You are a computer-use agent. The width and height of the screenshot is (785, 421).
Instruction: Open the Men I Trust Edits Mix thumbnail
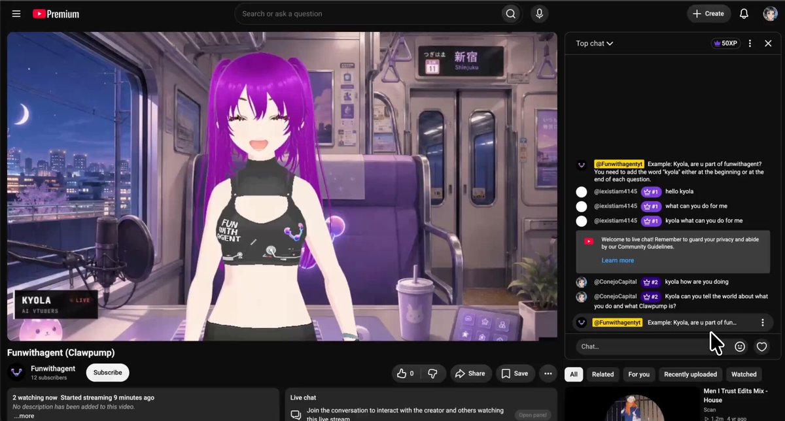(631, 404)
